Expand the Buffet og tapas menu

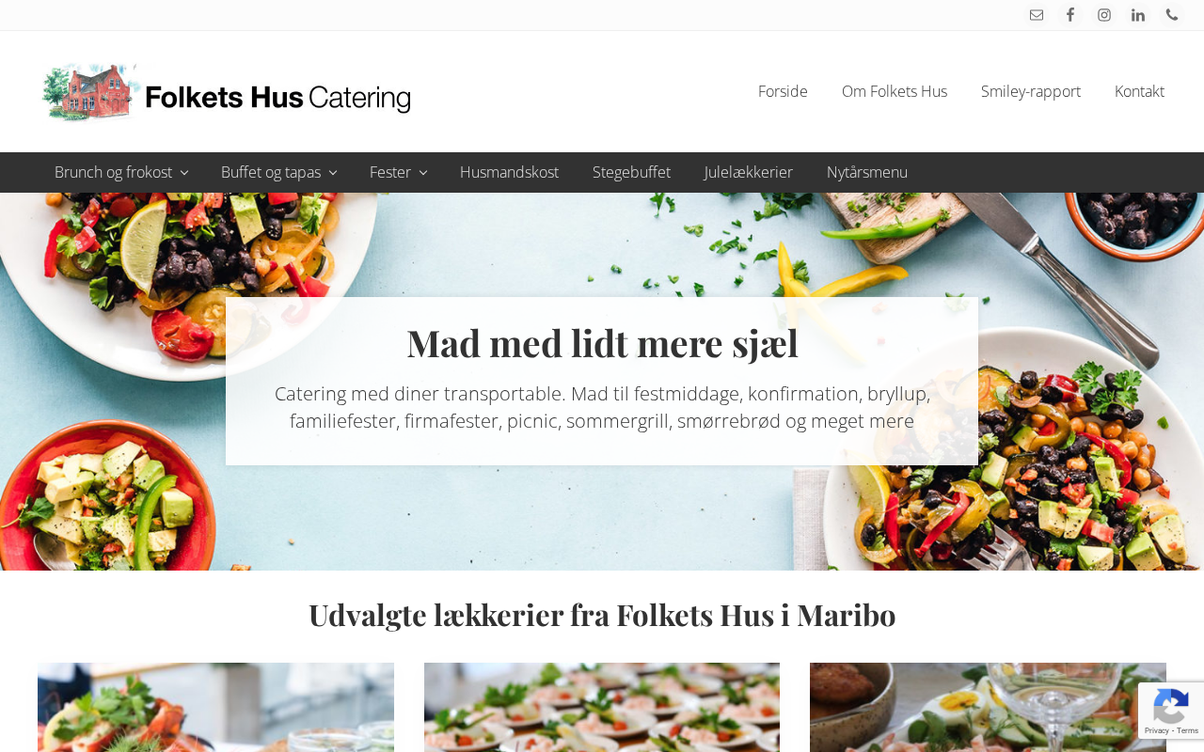pos(278,172)
